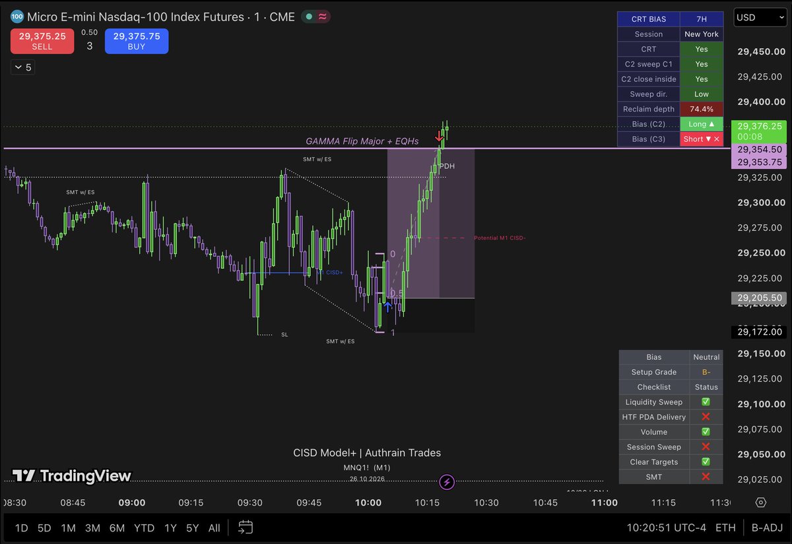
Task: Open the USD currency dropdown
Action: point(762,18)
